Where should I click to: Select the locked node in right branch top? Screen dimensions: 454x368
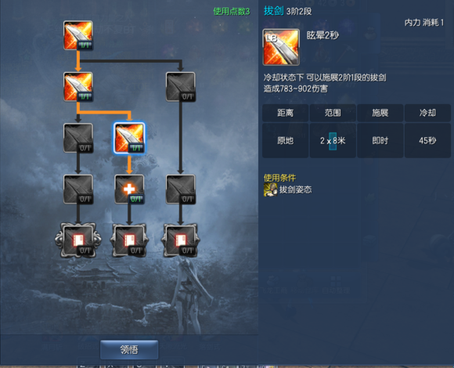181,87
